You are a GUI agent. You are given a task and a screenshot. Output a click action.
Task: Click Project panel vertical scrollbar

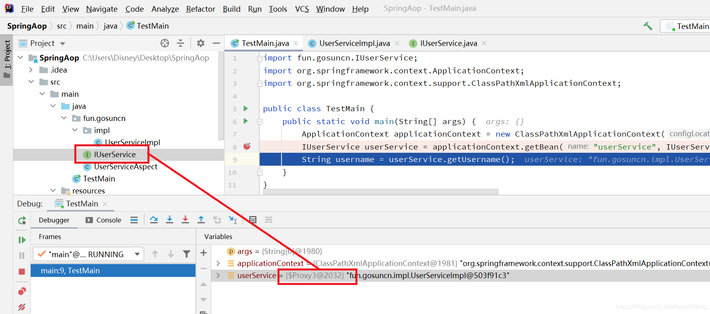221,96
